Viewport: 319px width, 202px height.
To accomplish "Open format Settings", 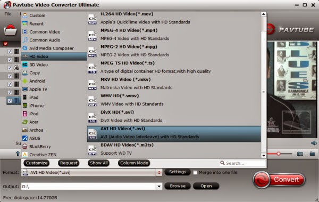I will click(178, 172).
